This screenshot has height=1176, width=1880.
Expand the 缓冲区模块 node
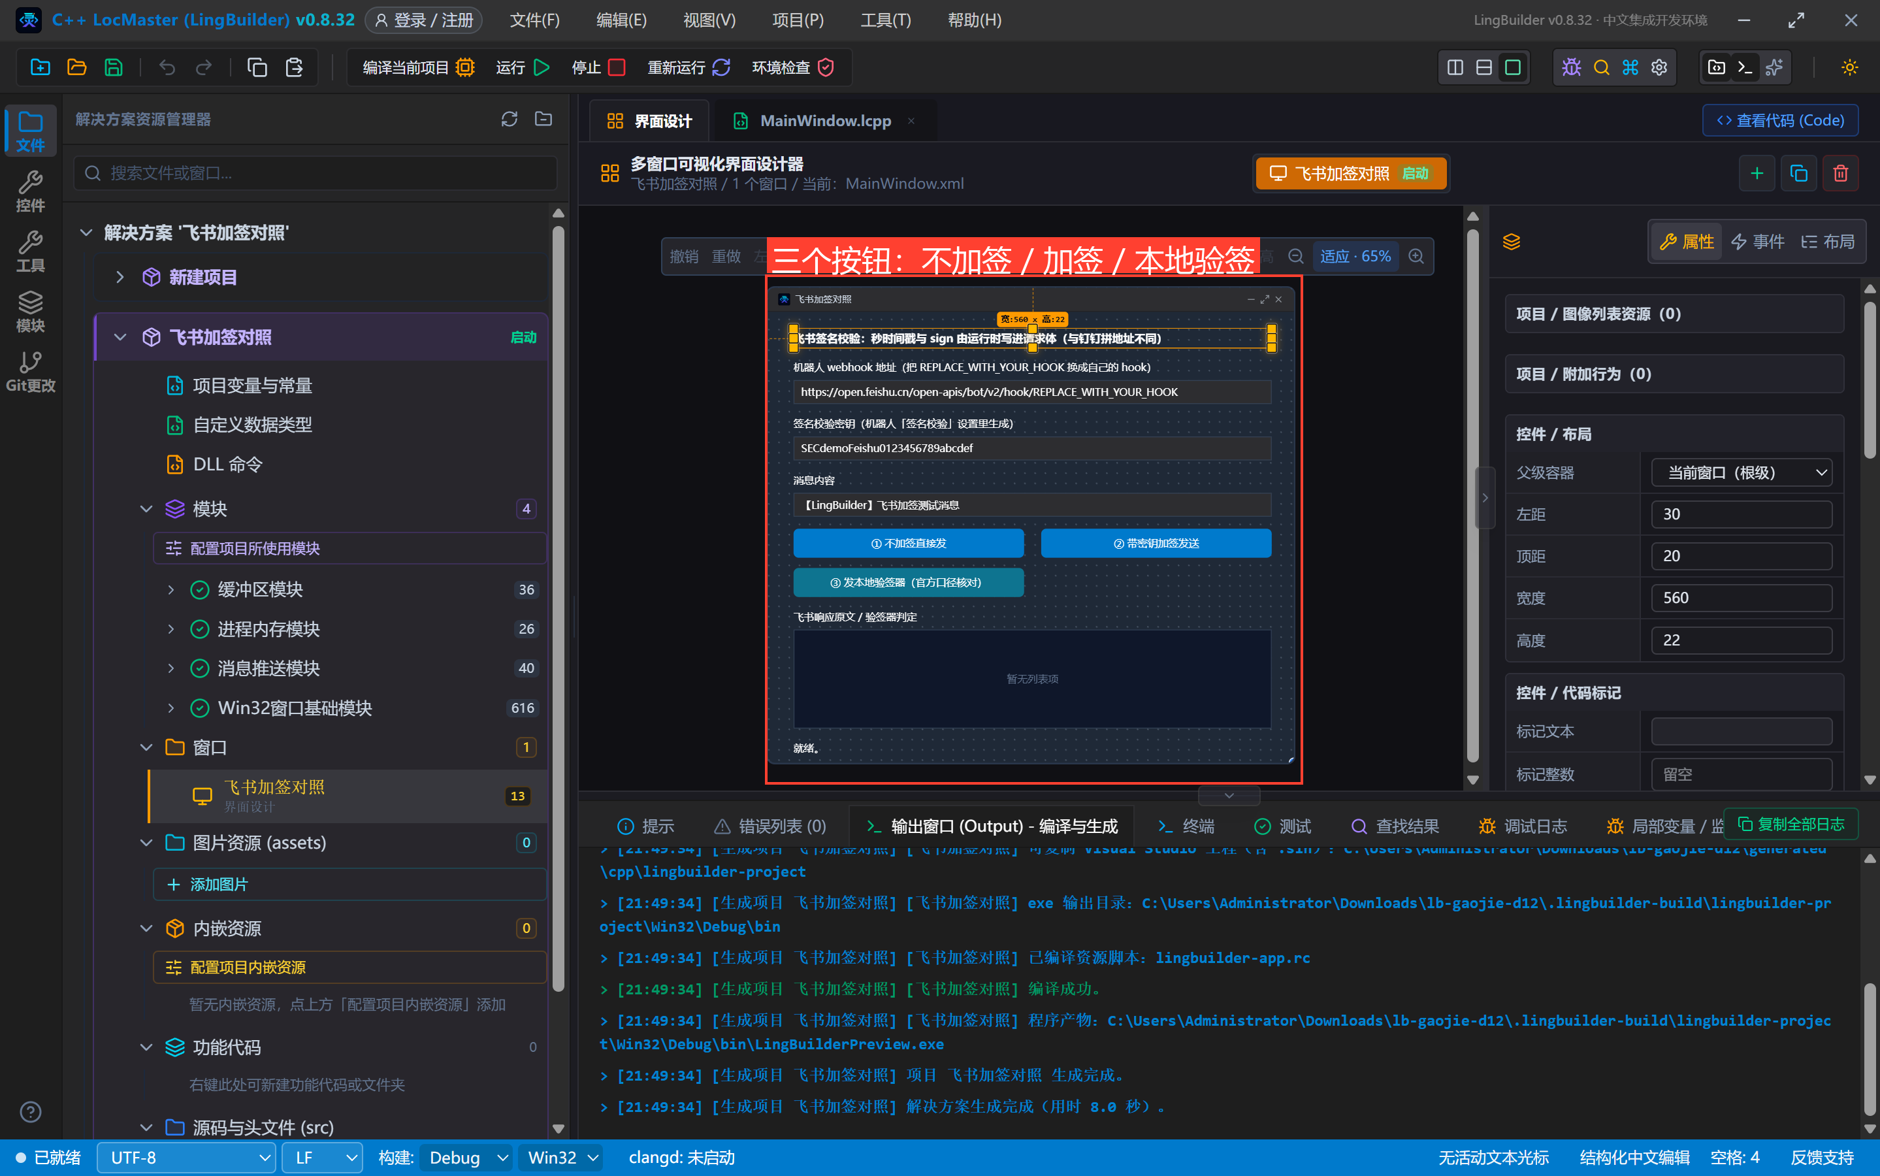tap(170, 589)
